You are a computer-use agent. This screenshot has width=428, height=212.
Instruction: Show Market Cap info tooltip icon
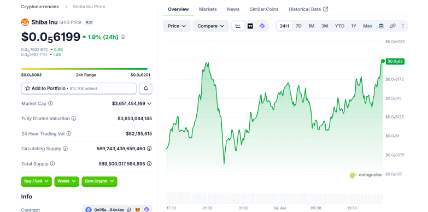click(50, 103)
